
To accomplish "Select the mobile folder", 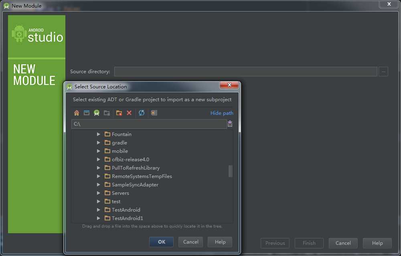I will (116, 151).
